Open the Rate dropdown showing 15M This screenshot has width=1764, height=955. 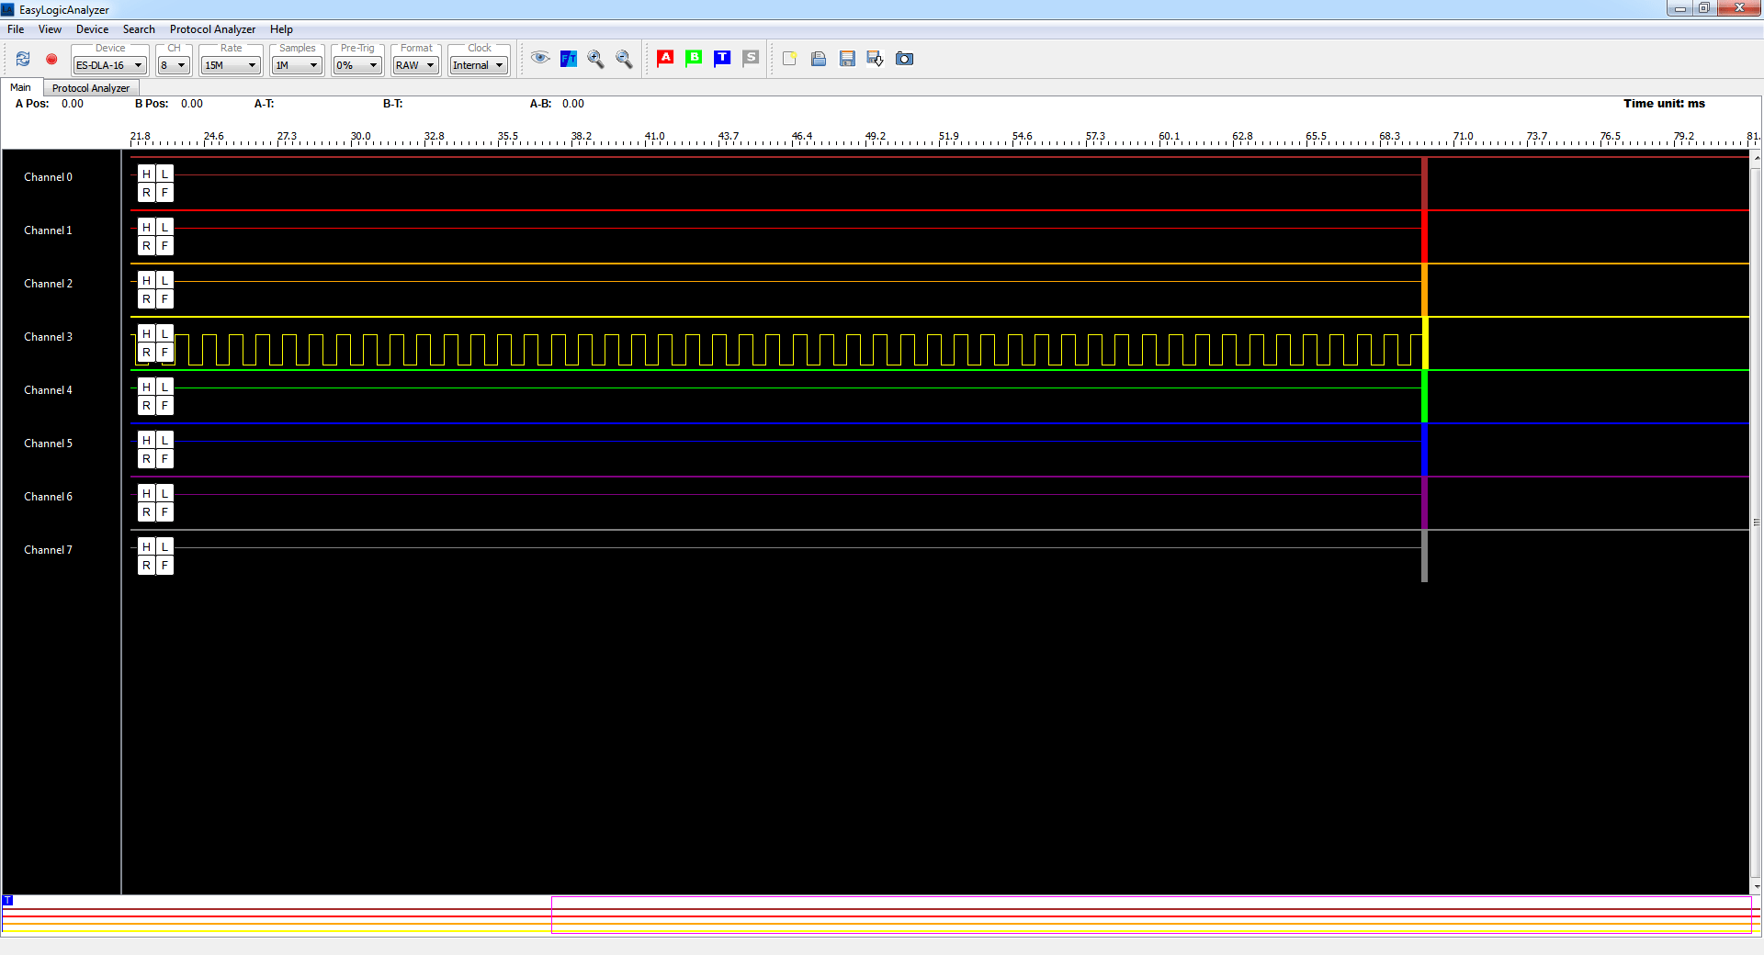point(231,65)
